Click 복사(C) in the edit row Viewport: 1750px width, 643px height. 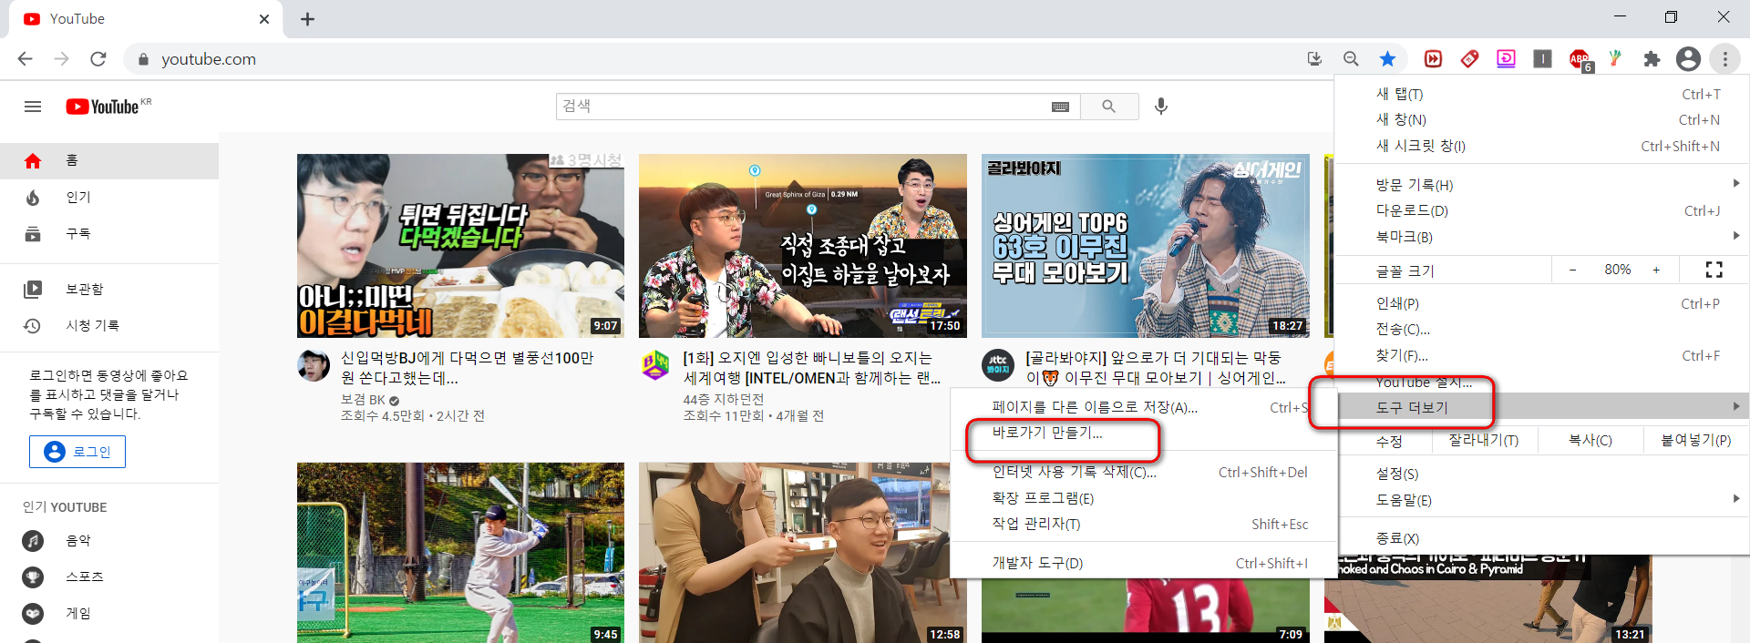tap(1590, 440)
